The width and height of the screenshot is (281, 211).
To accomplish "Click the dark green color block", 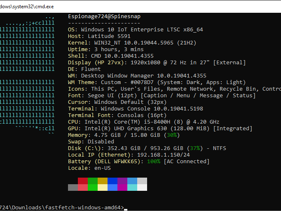I will [x=93, y=181].
